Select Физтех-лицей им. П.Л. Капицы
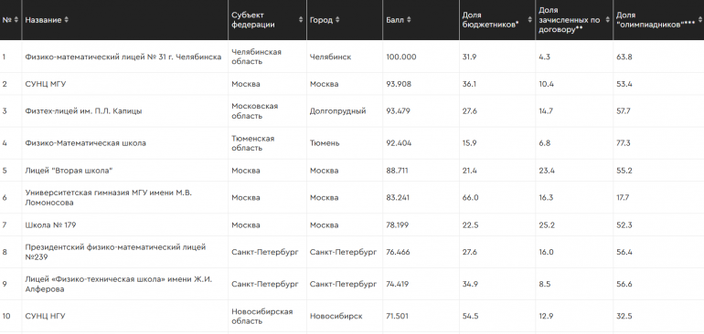 [x=83, y=111]
